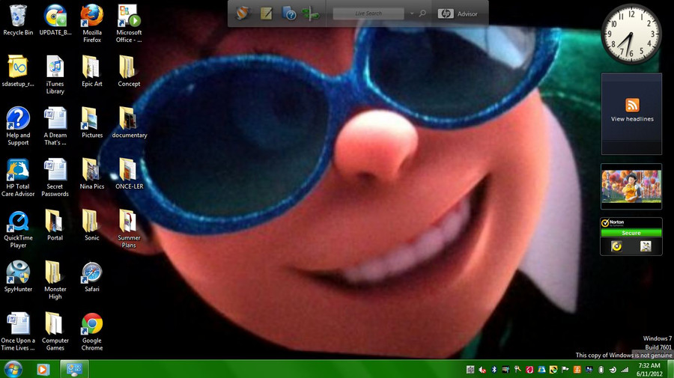Image resolution: width=674 pixels, height=378 pixels.
Task: Click the right icon in Norton gadget
Action: pos(646,246)
